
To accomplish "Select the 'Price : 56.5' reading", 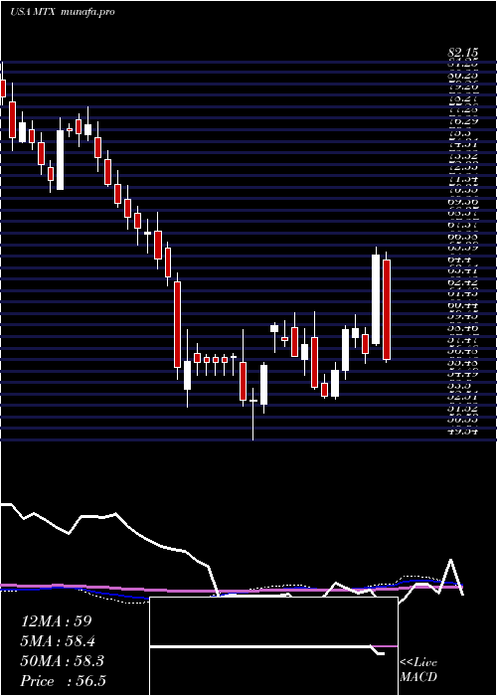I will pyautogui.click(x=64, y=681).
